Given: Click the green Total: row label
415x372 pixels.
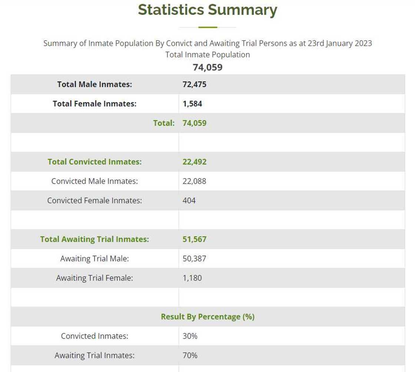Looking at the screenshot, I should point(164,123).
